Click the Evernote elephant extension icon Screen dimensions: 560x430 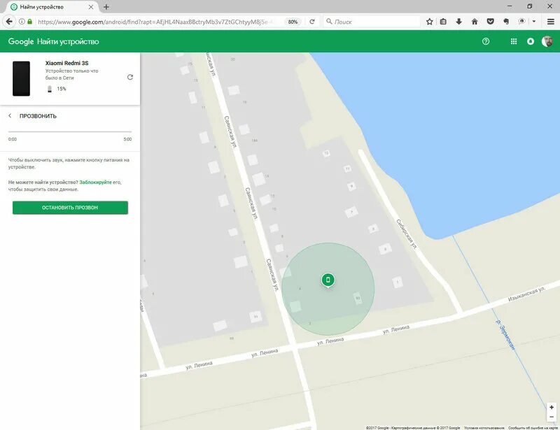click(506, 22)
